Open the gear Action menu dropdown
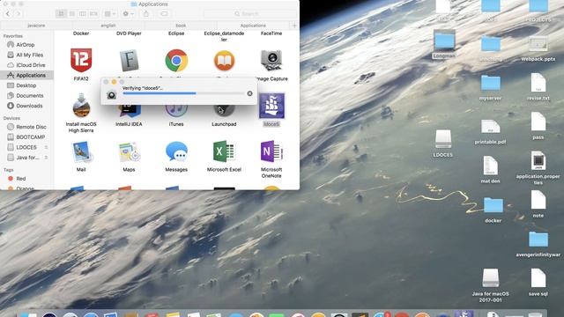Screen dimensions: 564x317 point(128,14)
